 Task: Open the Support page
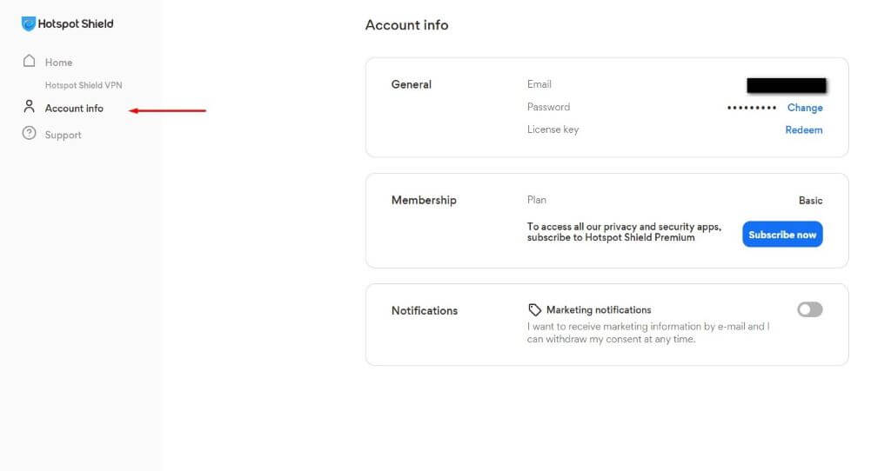pyautogui.click(x=63, y=136)
